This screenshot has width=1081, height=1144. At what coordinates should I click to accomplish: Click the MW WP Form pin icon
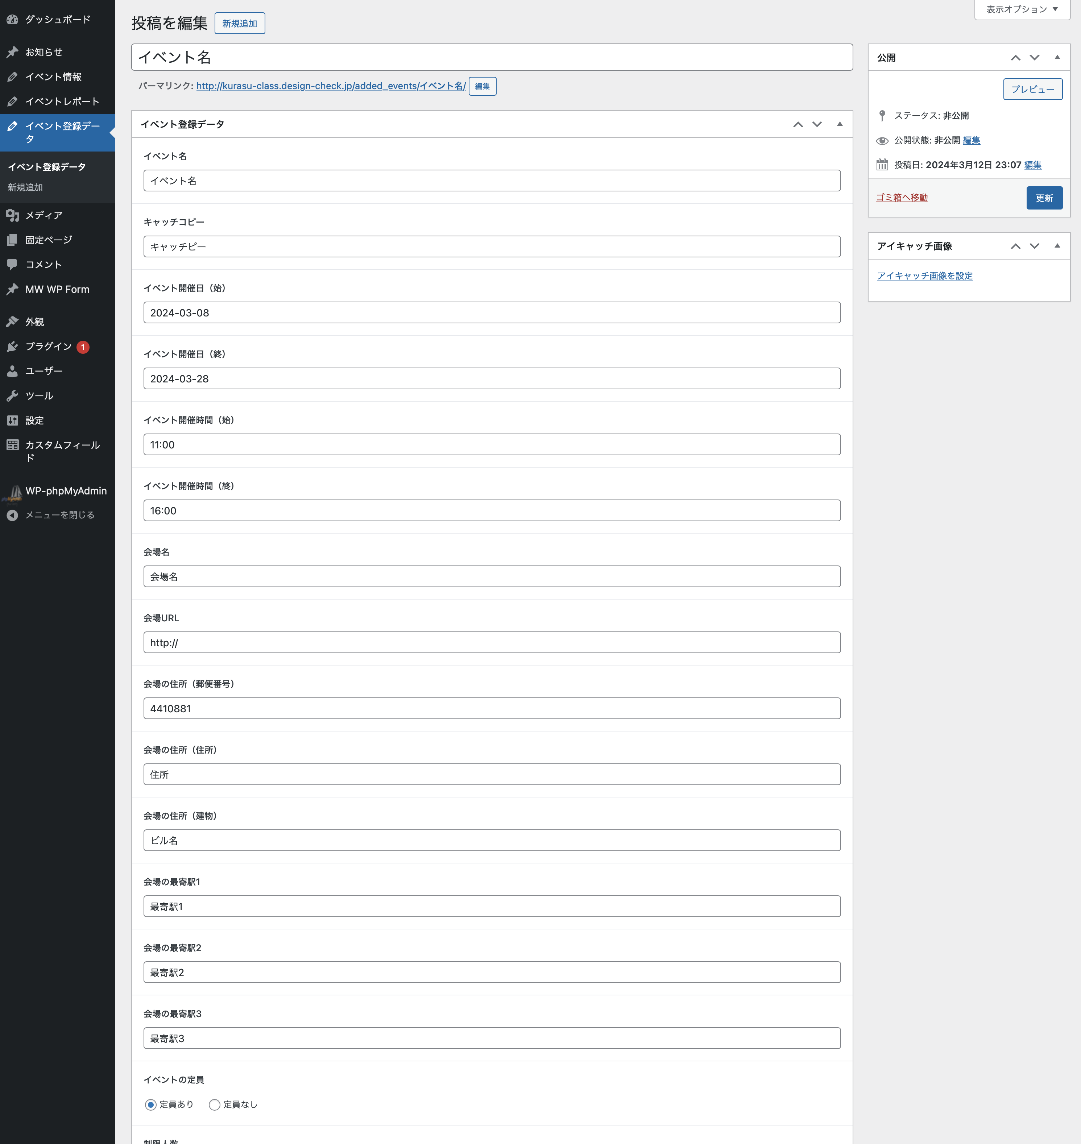[12, 289]
